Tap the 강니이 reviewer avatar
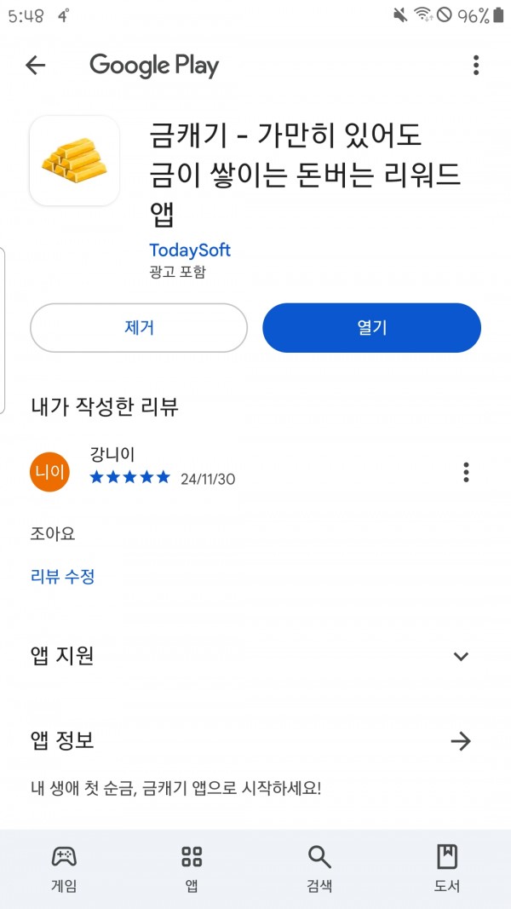Screen dimensions: 511x909 (50, 472)
